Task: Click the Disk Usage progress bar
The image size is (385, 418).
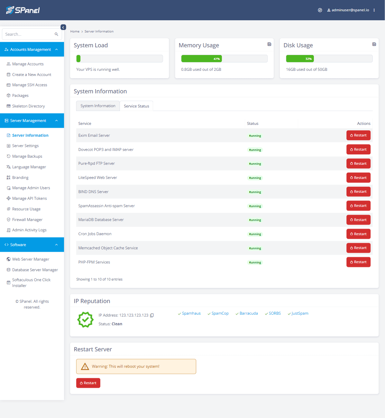Action: 329,58
